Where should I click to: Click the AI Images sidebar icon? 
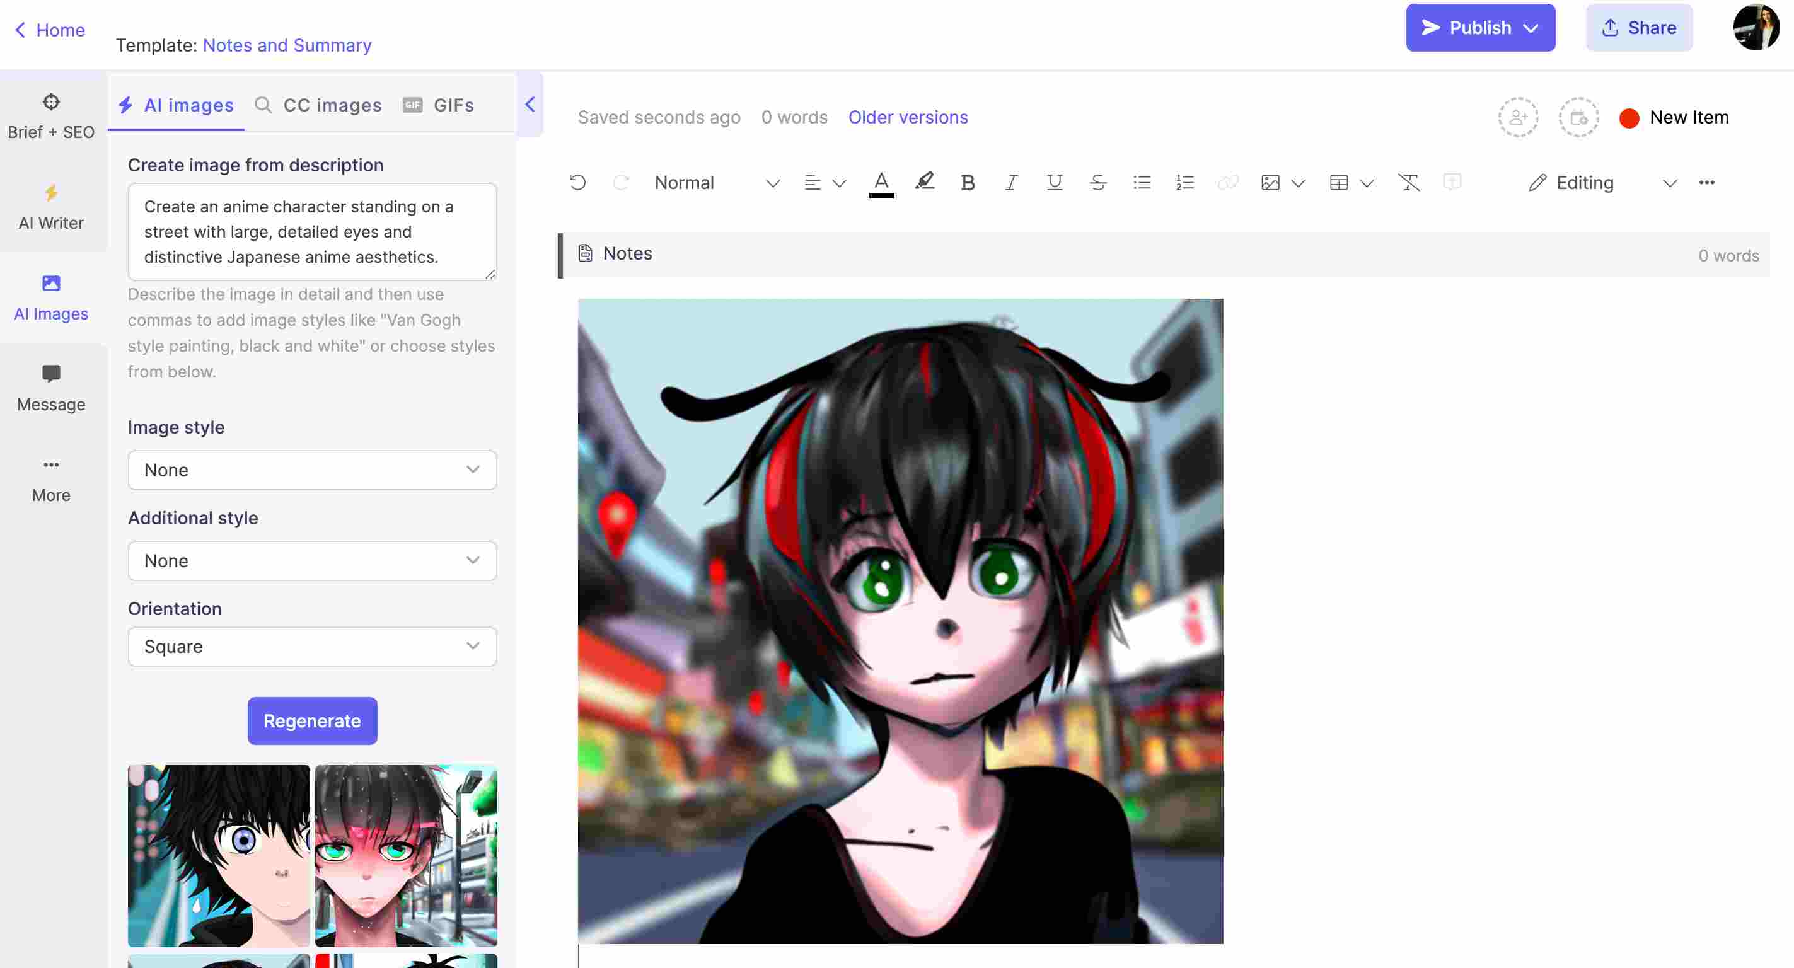tap(50, 298)
